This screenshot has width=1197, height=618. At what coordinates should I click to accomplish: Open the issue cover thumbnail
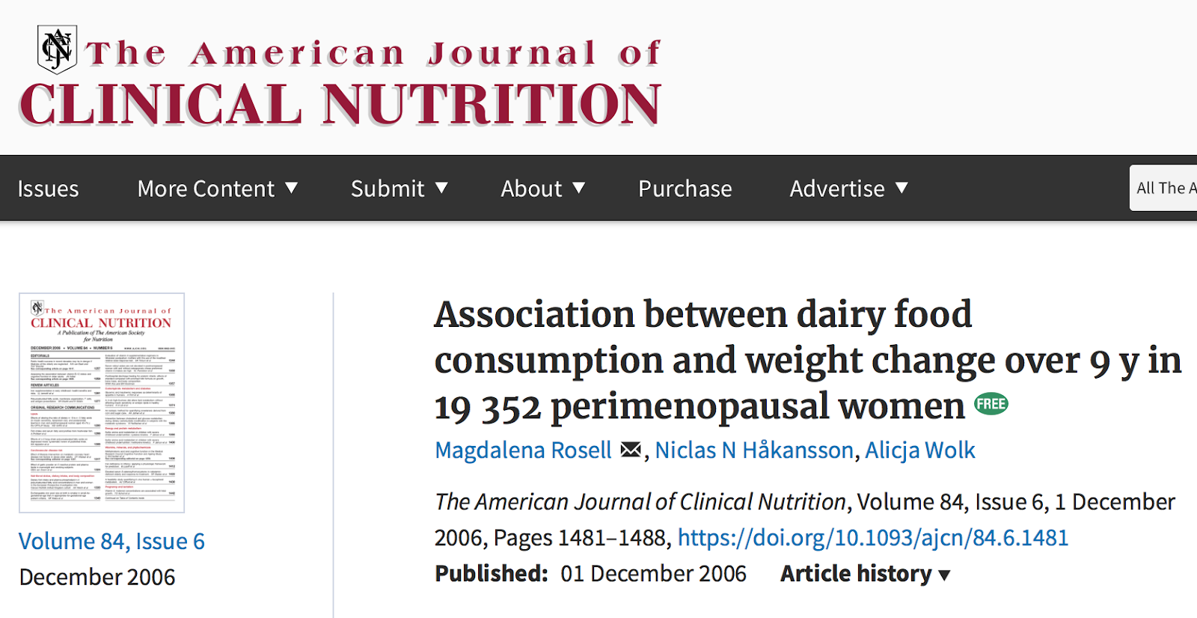coord(102,403)
